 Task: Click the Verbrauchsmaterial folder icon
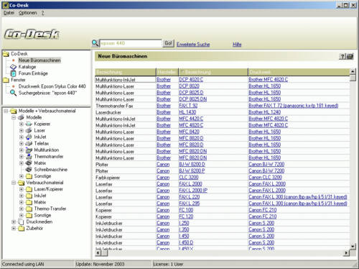(x=22, y=183)
